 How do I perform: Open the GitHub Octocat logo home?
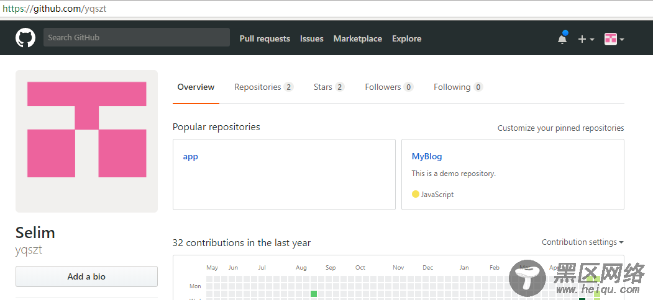[x=25, y=38]
